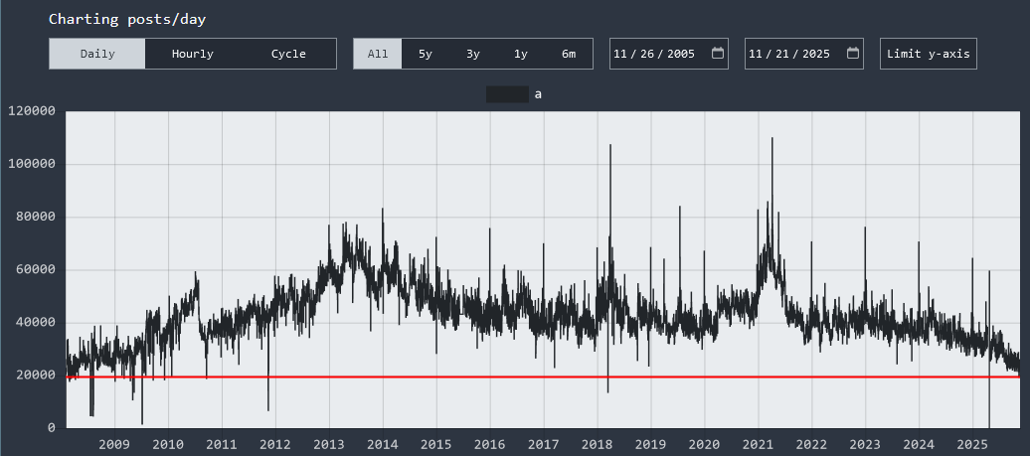The image size is (1030, 456).
Task: Click the 2009 x-axis label
Action: [114, 444]
